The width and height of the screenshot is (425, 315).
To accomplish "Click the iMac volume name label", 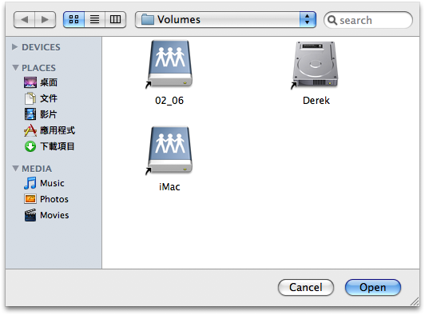I will pyautogui.click(x=169, y=187).
